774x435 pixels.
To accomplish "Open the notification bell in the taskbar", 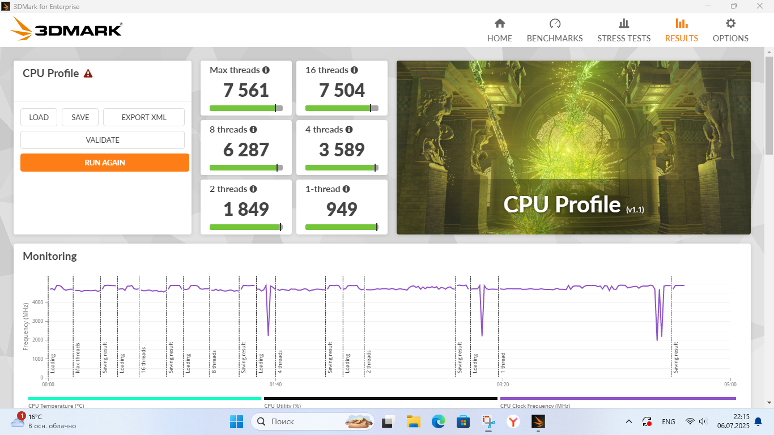I will 758,421.
